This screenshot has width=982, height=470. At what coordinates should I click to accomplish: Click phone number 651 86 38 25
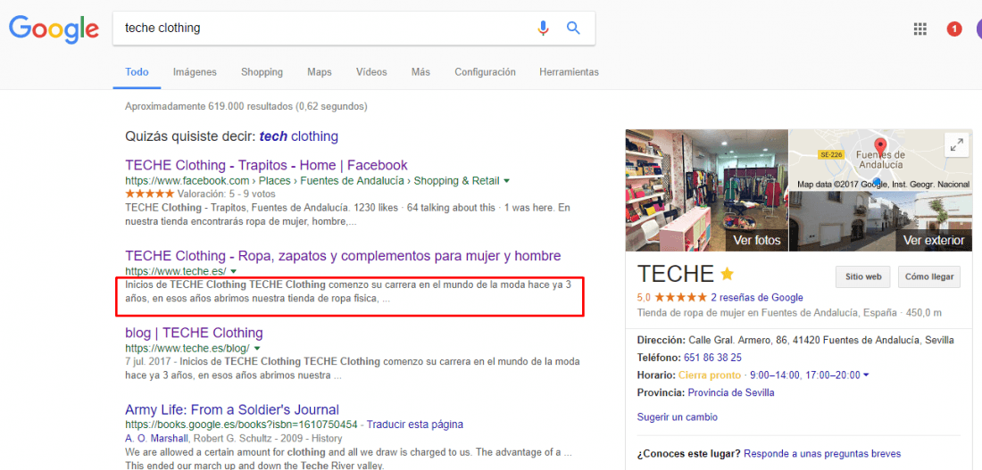point(714,358)
